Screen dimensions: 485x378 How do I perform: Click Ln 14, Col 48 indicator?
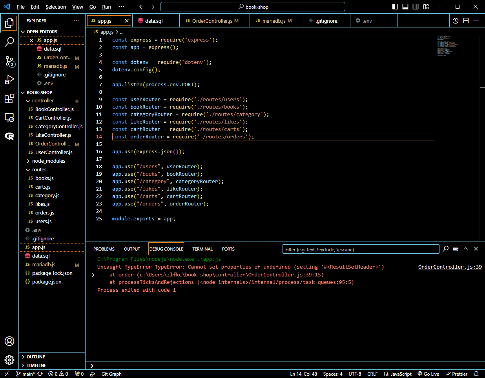click(x=303, y=374)
